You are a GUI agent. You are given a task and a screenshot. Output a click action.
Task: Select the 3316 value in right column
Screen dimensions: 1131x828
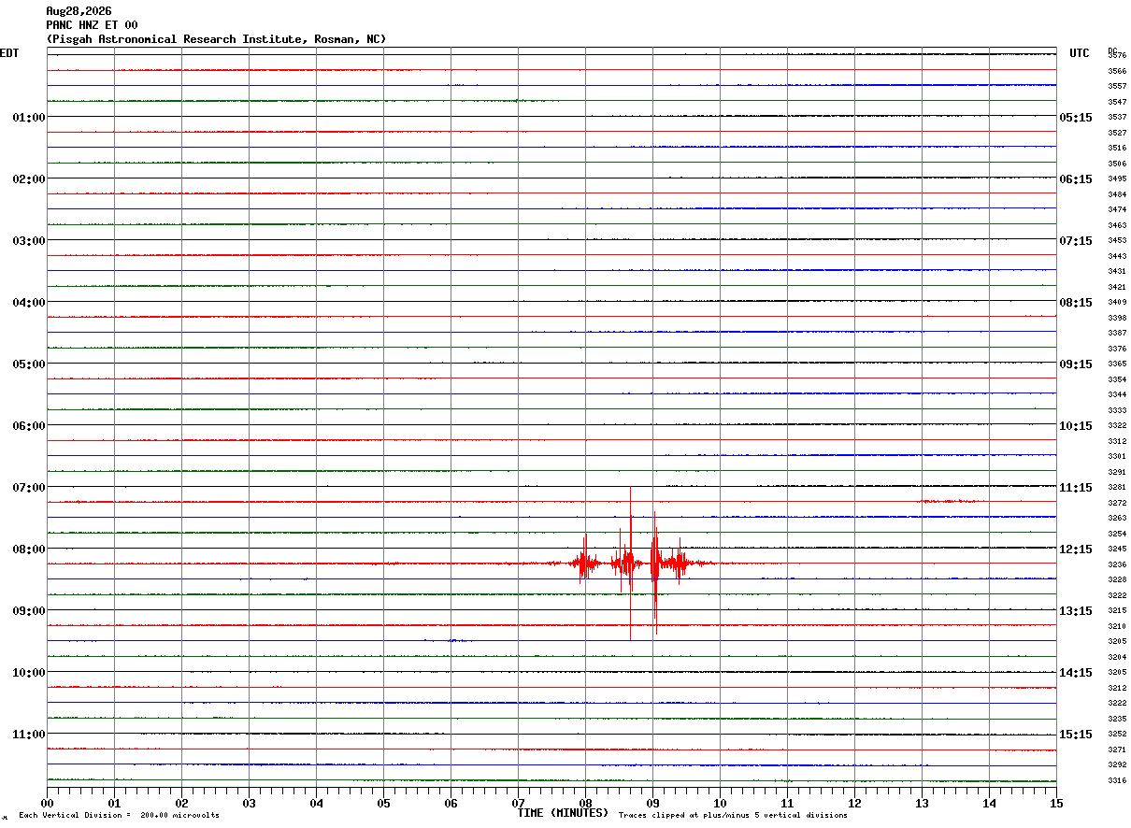[1117, 780]
